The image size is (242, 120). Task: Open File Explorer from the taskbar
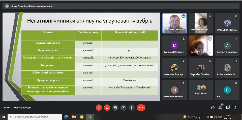74,117
